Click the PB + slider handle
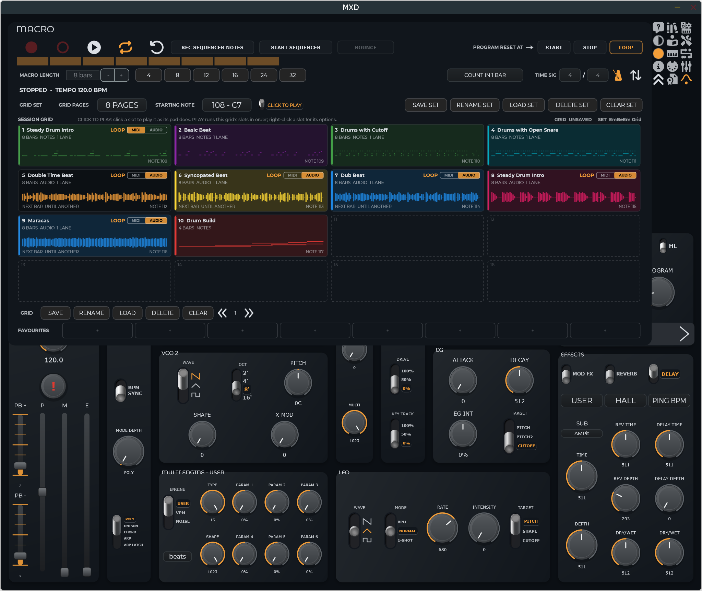 pyautogui.click(x=20, y=466)
